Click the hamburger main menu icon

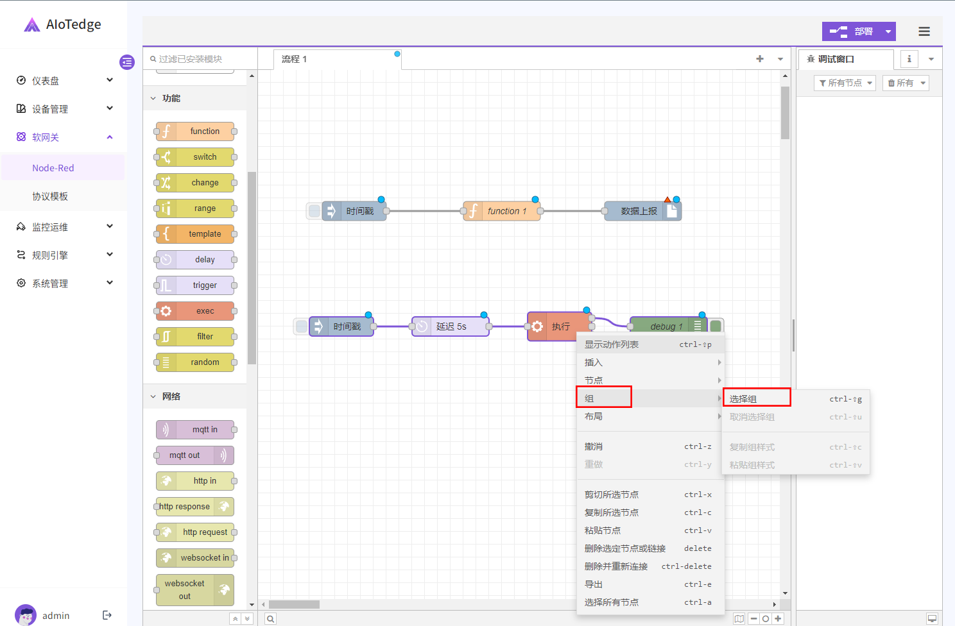click(x=924, y=31)
